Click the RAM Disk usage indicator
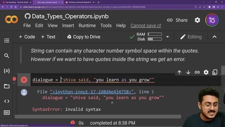Viewport: 225px width, 127px height. pos(149,37)
